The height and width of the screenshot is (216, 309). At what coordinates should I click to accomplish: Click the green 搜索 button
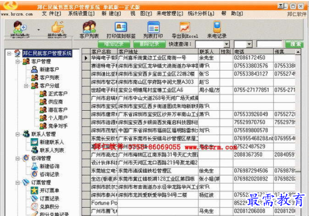pyautogui.click(x=294, y=44)
